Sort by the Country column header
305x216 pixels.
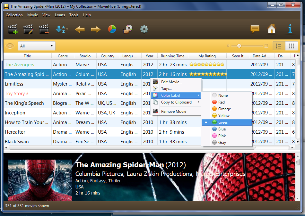[108, 56]
